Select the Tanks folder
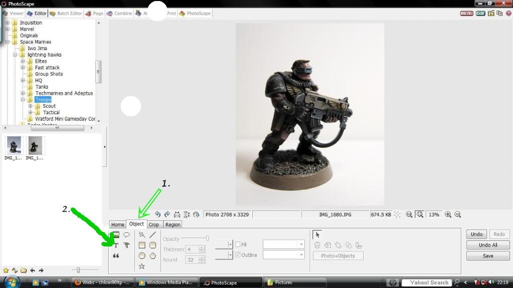Image resolution: width=513 pixels, height=288 pixels. pyautogui.click(x=42, y=87)
